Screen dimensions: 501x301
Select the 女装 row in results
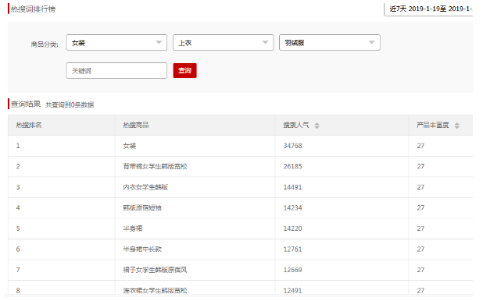click(x=240, y=146)
